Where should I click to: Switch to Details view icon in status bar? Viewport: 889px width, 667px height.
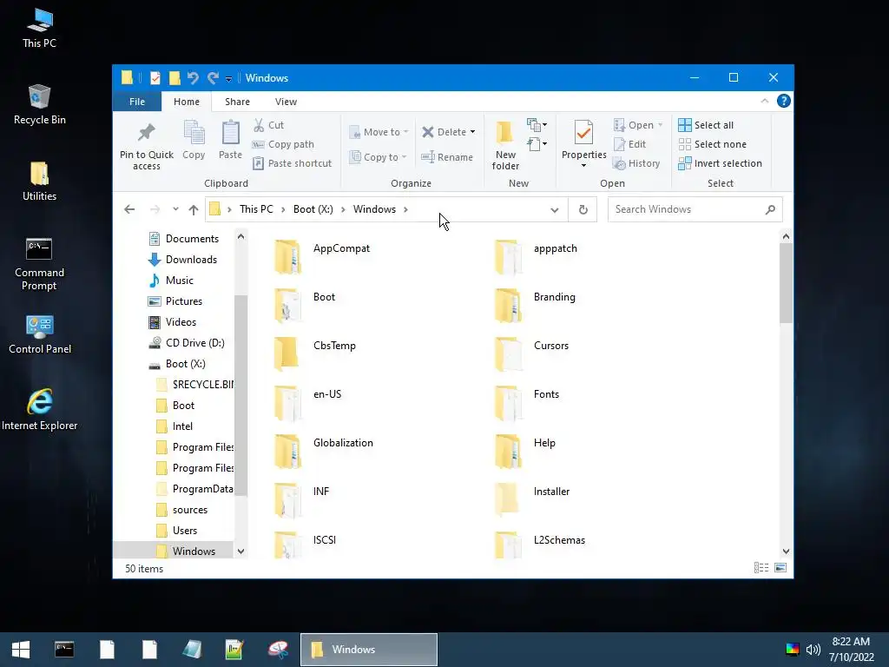761,568
